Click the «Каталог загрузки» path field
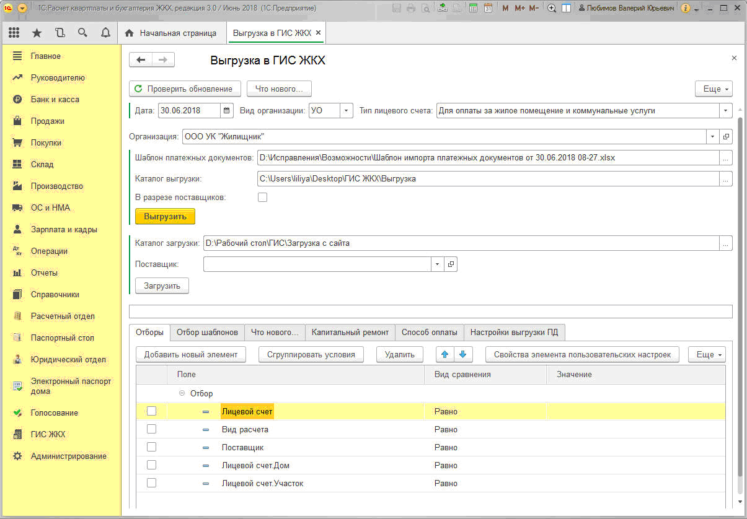The height and width of the screenshot is (519, 747). tap(461, 243)
